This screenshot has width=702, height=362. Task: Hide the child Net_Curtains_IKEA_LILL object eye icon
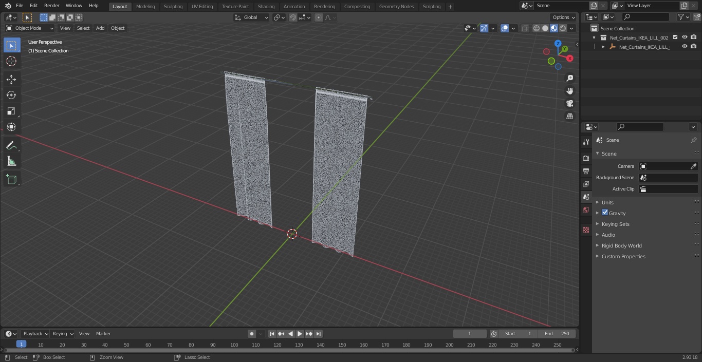pyautogui.click(x=685, y=47)
